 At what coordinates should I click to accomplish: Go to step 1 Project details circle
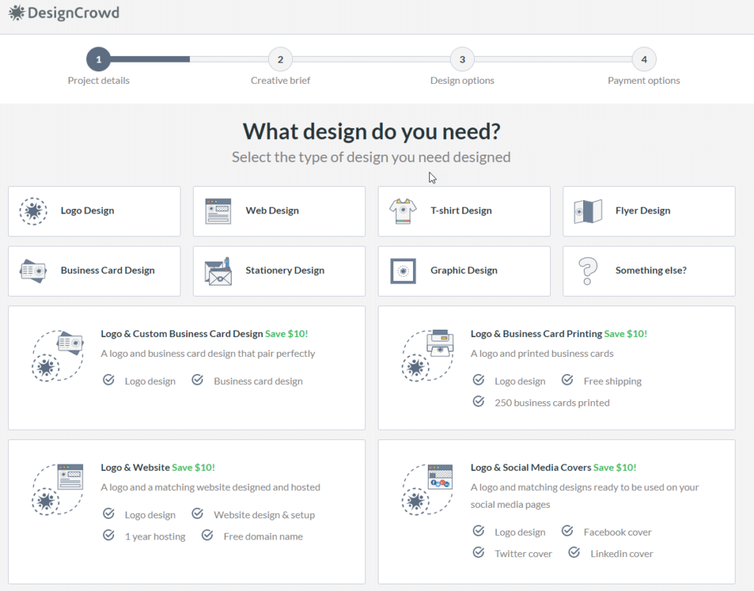(x=99, y=59)
